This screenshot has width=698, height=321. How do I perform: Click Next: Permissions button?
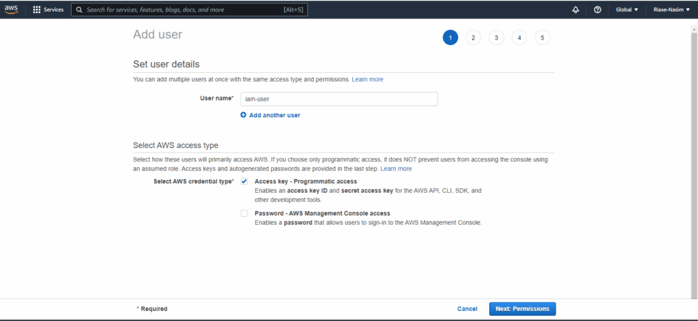coord(522,309)
